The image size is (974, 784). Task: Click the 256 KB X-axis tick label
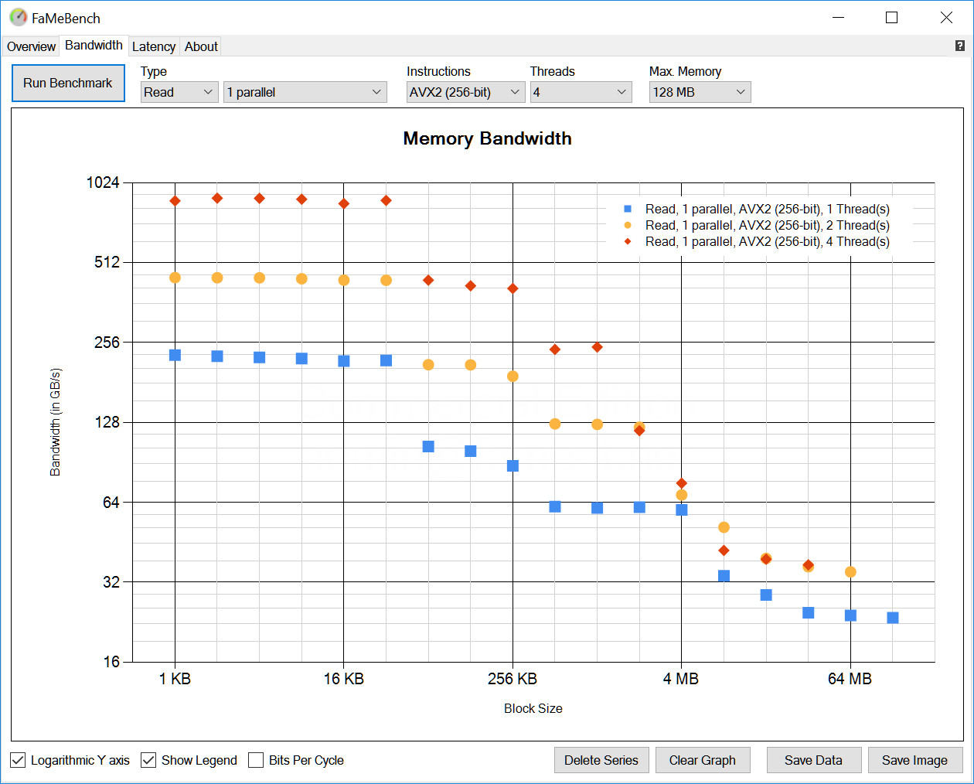(x=512, y=679)
